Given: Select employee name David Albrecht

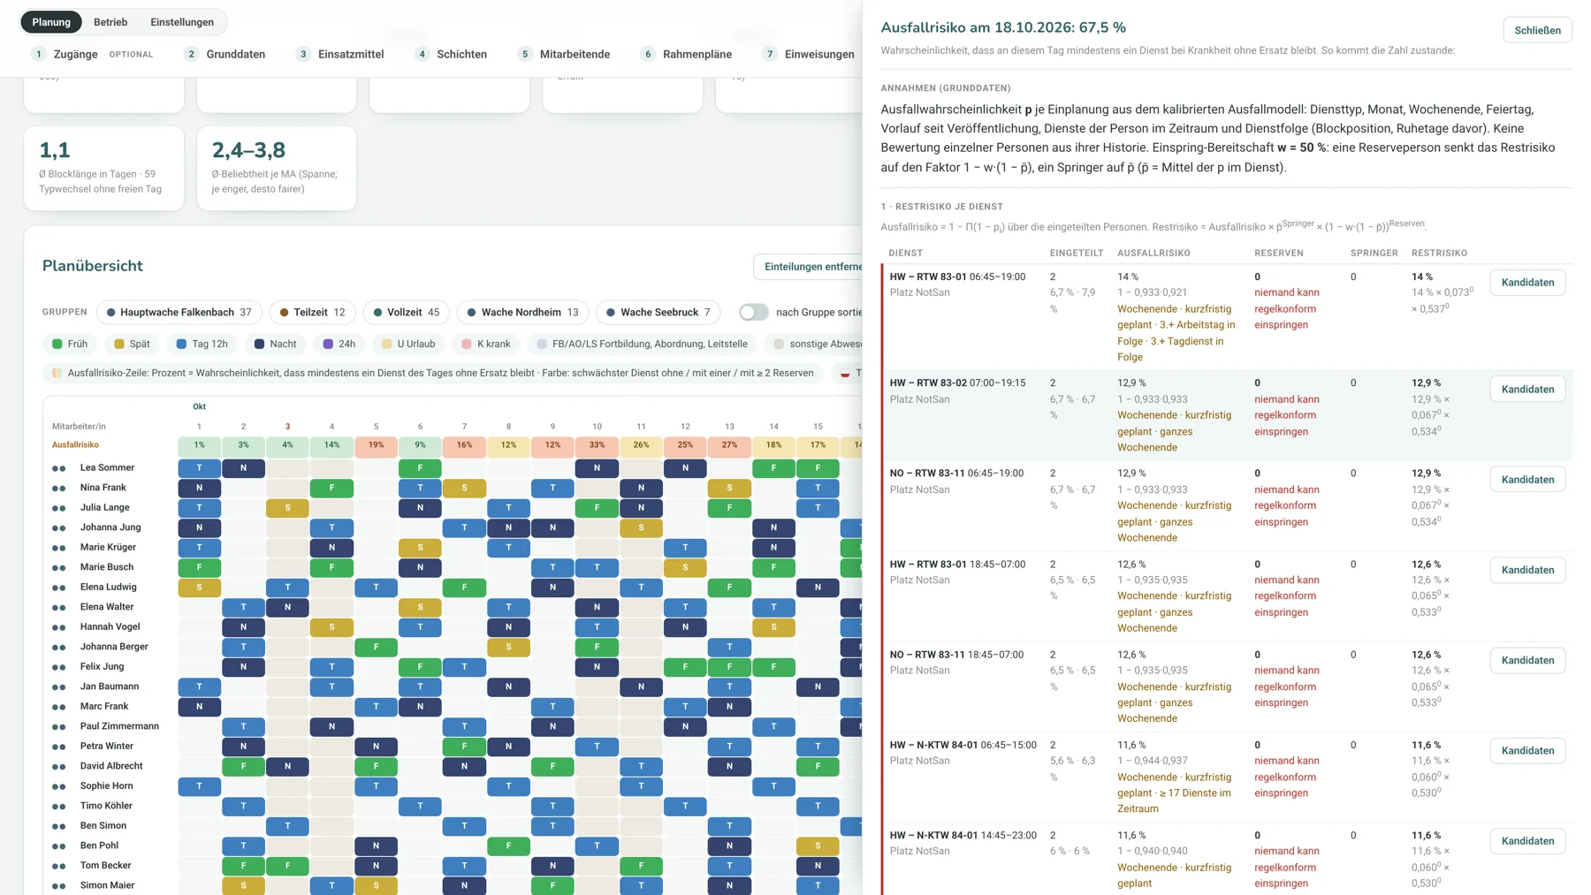Looking at the screenshot, I should tap(111, 766).
